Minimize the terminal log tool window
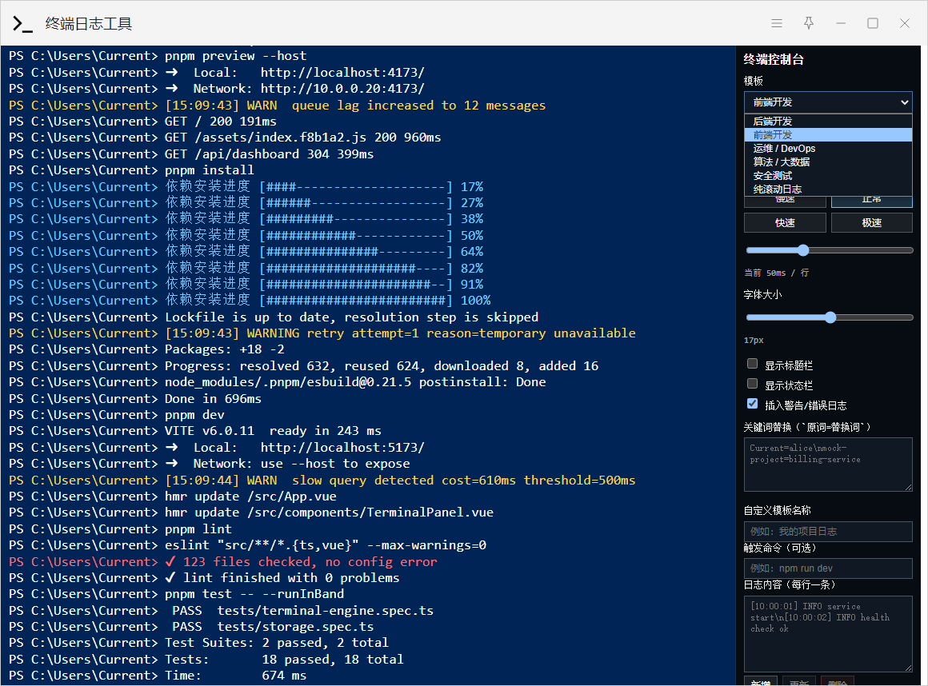Viewport: 928px width, 686px height. 841,23
